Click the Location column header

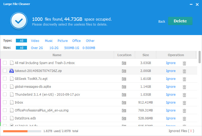point(124,55)
